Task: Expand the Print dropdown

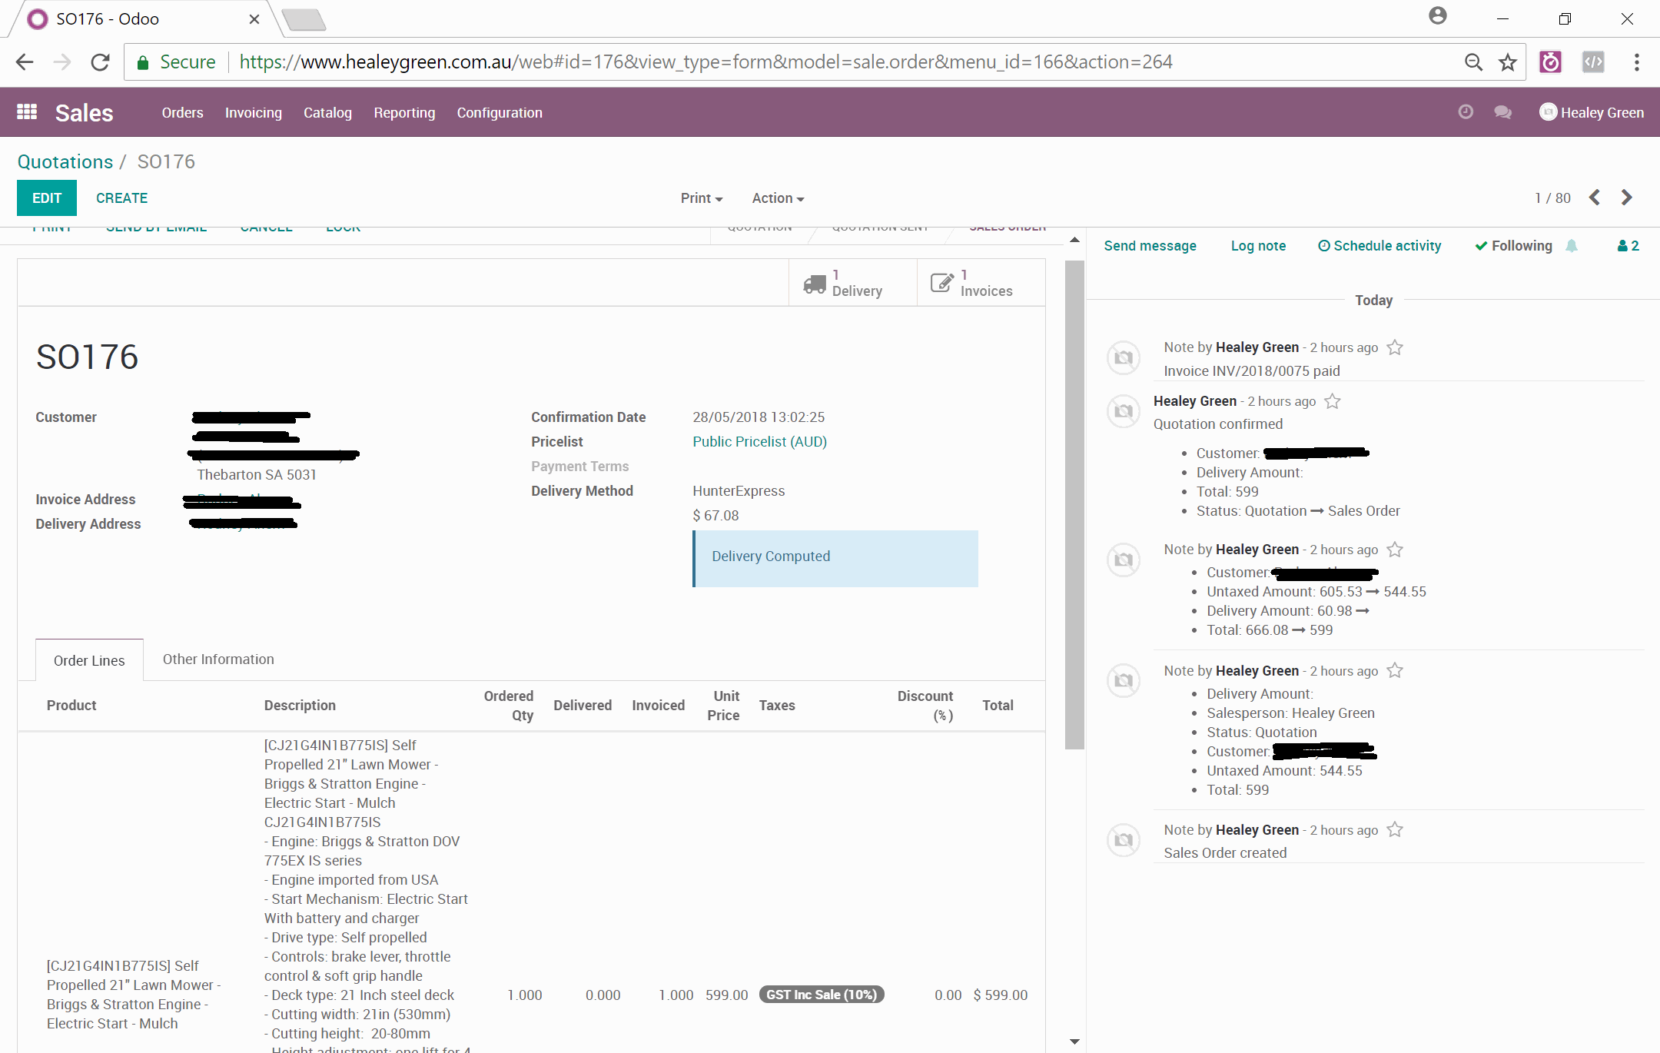Action: tap(702, 198)
